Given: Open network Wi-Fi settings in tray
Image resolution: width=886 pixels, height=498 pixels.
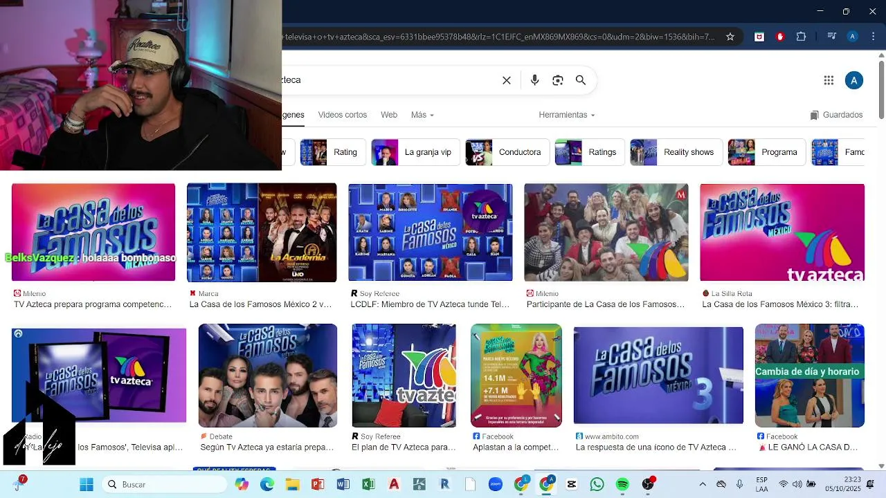Looking at the screenshot, I should coord(783,484).
